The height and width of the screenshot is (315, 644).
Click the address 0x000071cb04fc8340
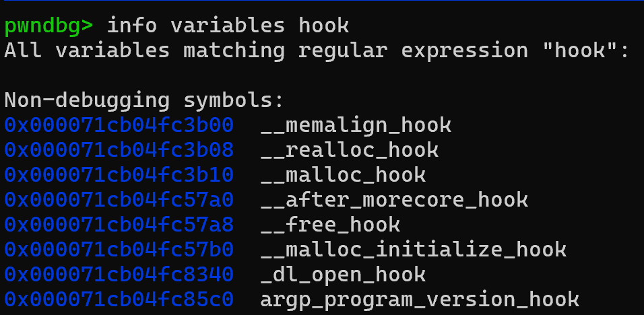tap(119, 275)
